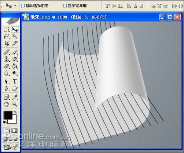Select the Zoom tool

point(15,104)
